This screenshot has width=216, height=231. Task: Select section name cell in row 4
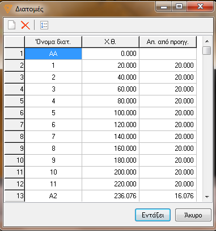click(53, 89)
